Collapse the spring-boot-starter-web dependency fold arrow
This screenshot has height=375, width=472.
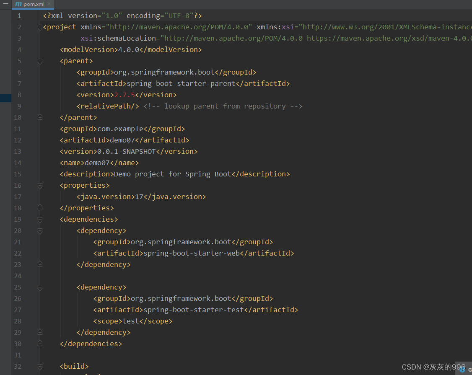tap(40, 230)
